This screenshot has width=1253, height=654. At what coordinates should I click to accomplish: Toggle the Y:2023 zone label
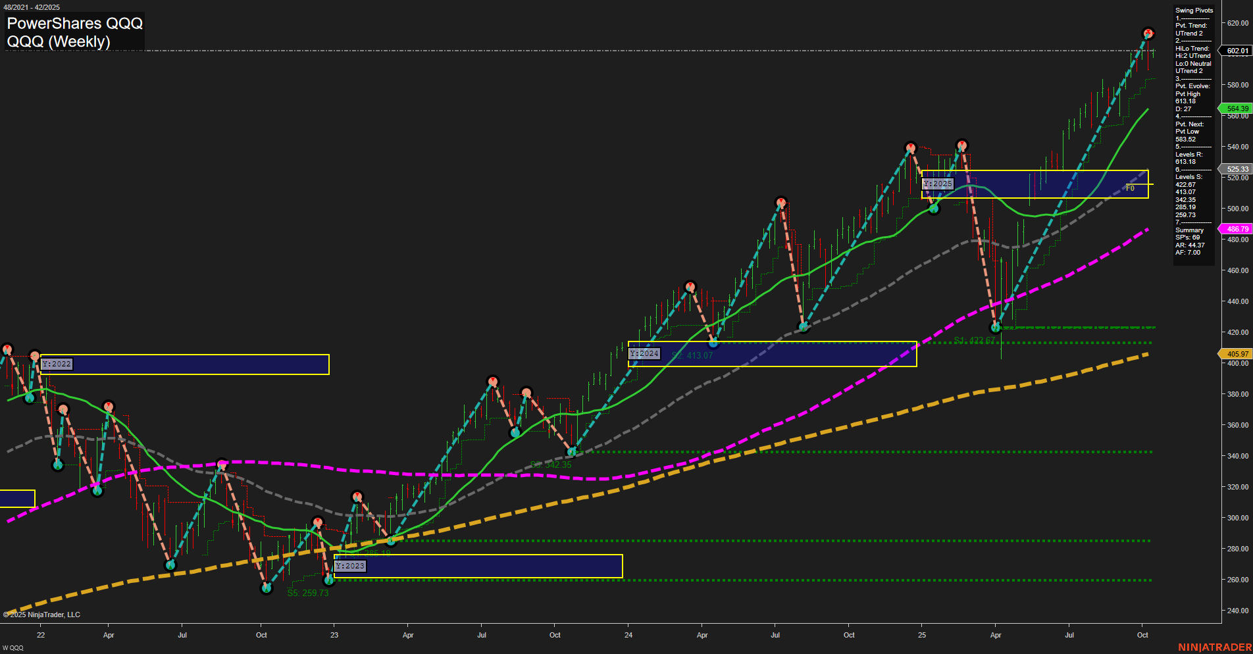[x=351, y=565]
